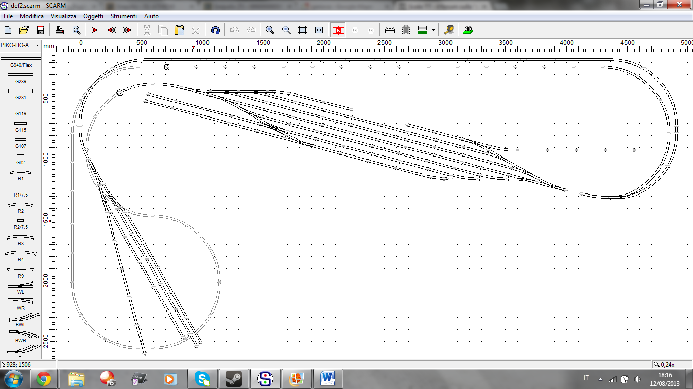Create a new layout file
The width and height of the screenshot is (693, 389).
click(x=8, y=30)
